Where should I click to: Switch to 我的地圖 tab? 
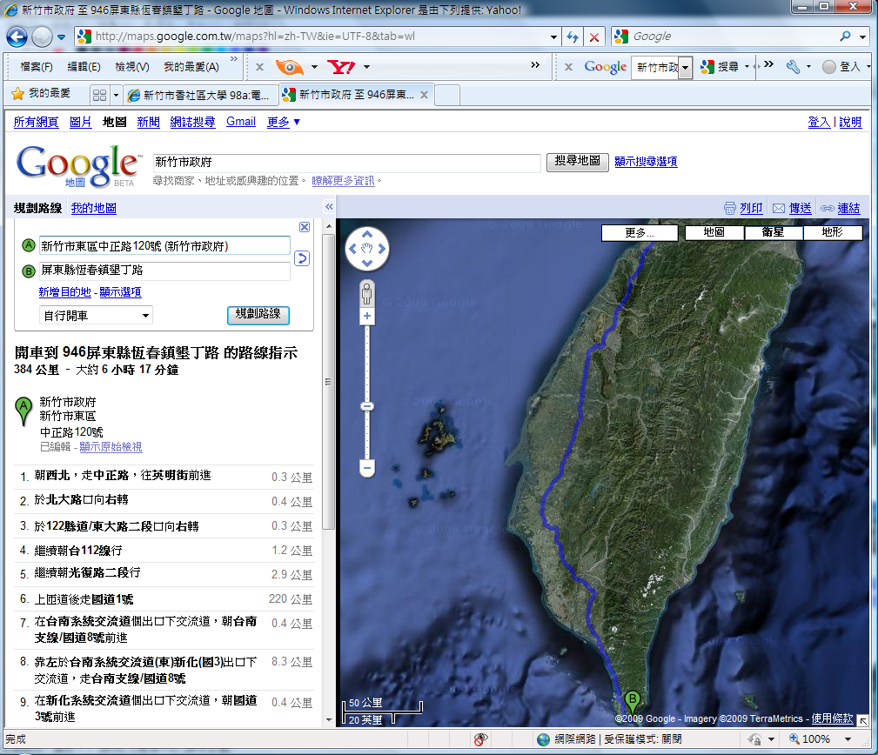tap(93, 208)
